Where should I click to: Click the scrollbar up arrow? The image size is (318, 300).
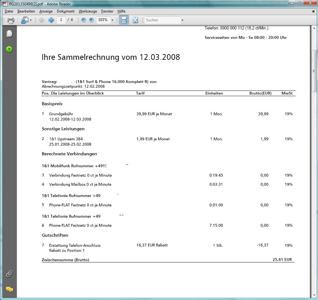coord(314,28)
